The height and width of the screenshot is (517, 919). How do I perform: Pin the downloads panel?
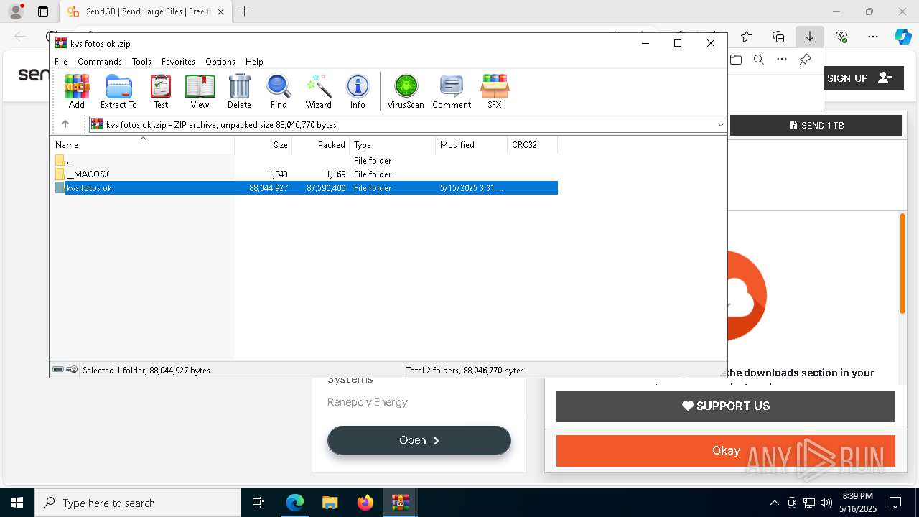coord(805,60)
